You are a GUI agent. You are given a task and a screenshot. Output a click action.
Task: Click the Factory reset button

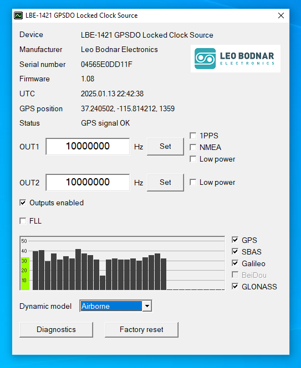(141, 330)
